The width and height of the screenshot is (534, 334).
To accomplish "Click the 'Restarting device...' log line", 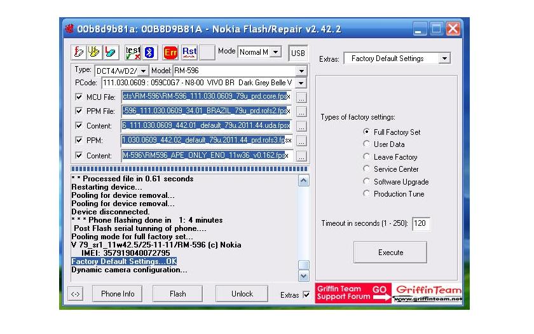I will (x=107, y=187).
